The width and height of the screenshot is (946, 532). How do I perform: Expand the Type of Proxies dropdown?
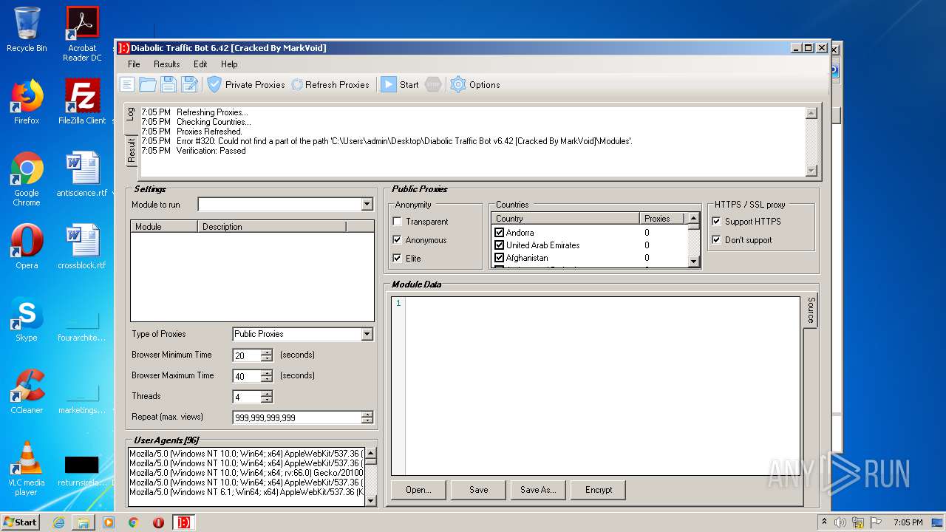pyautogui.click(x=367, y=334)
